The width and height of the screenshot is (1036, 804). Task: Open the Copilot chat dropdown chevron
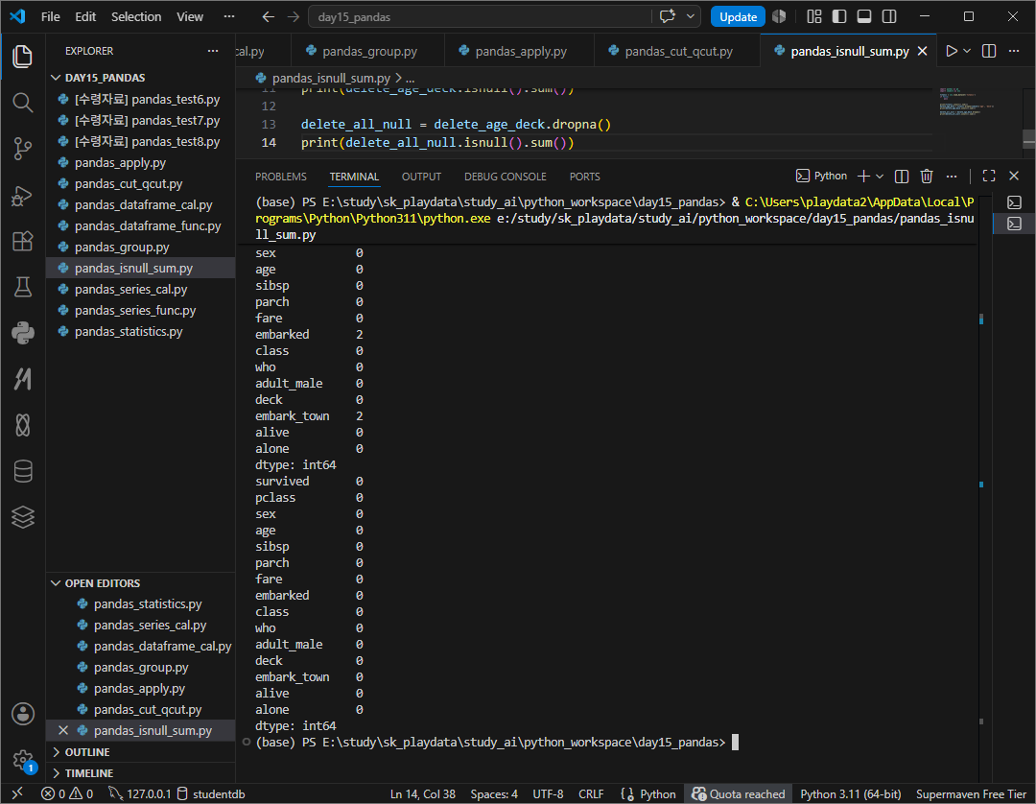pyautogui.click(x=691, y=16)
